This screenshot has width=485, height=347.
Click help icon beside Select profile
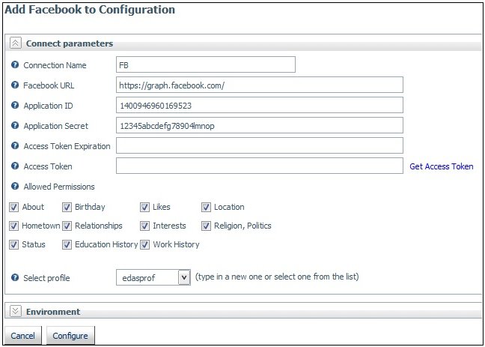click(15, 277)
